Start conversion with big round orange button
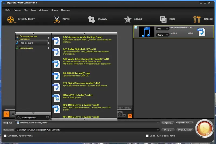 pyautogui.click(x=204, y=129)
